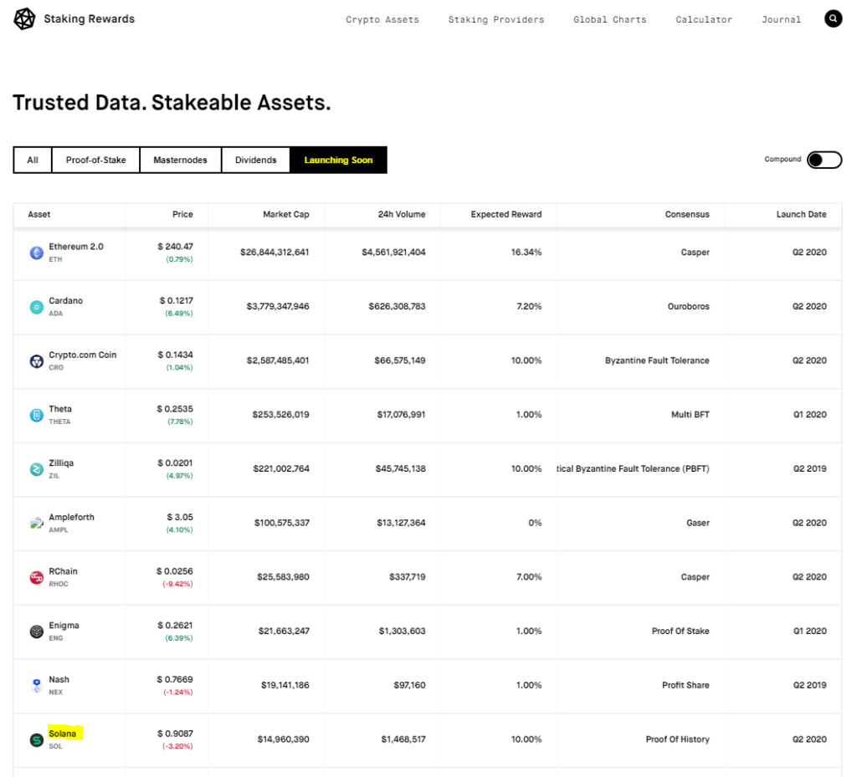Open search via magnifier icon
Screen dimensions: 857x777
point(833,18)
